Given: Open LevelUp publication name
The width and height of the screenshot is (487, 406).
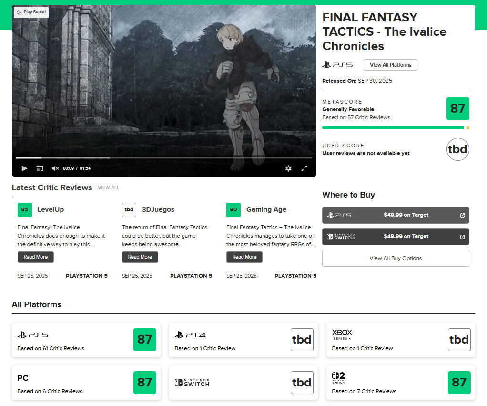Looking at the screenshot, I should [51, 209].
